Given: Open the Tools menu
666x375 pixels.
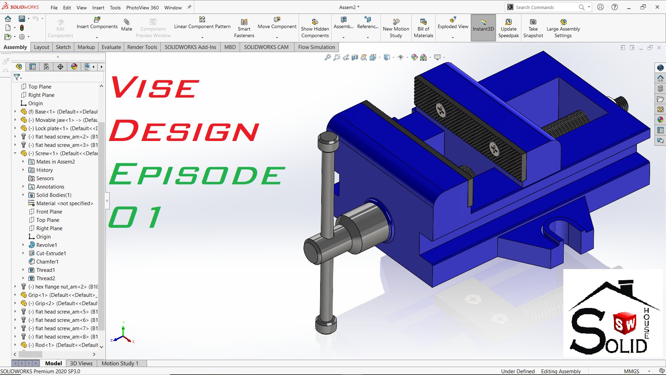Looking at the screenshot, I should point(115,8).
